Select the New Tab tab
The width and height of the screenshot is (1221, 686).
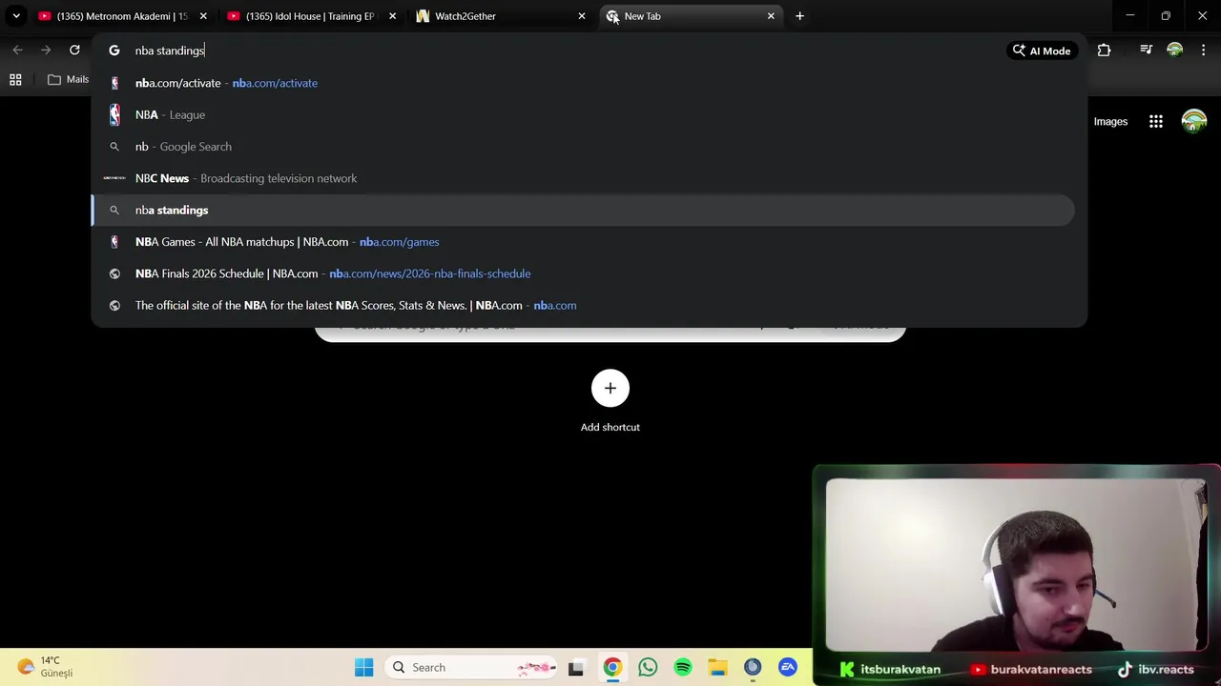[x=689, y=16]
